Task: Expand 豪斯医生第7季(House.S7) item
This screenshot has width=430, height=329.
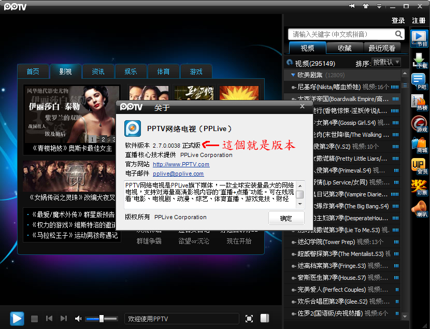Action: pos(342,278)
